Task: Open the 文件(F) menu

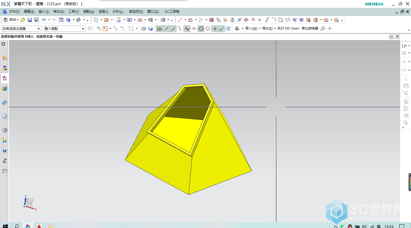Action: point(14,12)
